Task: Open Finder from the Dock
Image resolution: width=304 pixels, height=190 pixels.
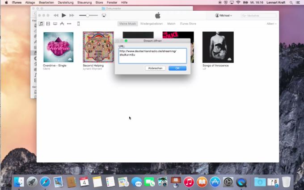Action: (x=19, y=182)
